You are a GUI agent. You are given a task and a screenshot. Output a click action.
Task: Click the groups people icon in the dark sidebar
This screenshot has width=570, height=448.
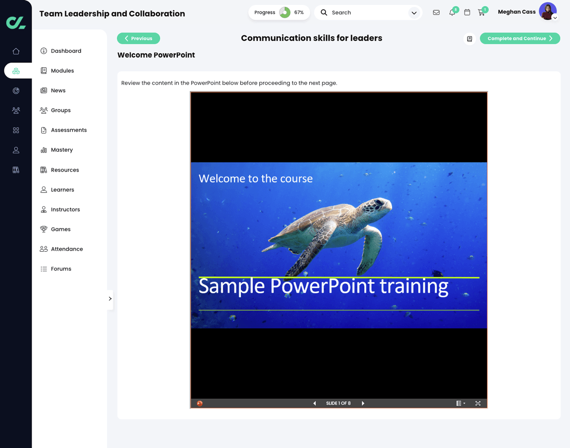(x=16, y=110)
